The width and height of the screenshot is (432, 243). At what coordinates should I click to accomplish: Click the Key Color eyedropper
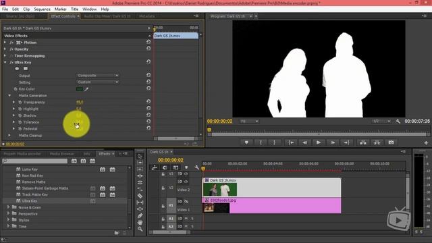[x=86, y=89]
